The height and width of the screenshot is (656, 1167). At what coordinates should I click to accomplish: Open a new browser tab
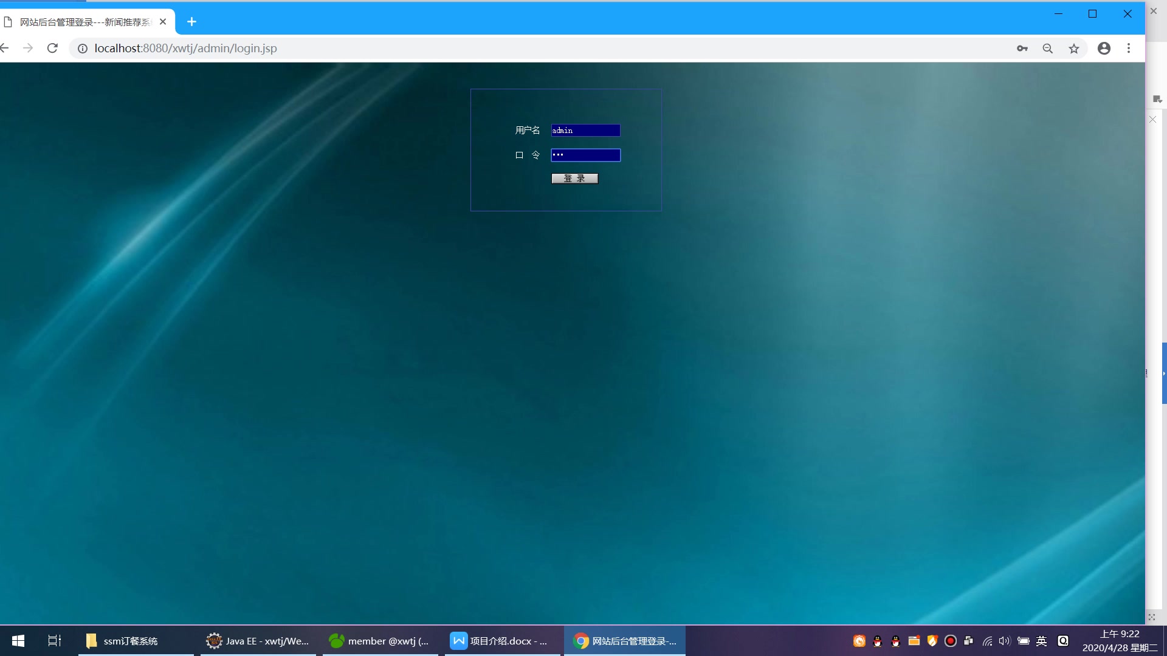(x=191, y=22)
